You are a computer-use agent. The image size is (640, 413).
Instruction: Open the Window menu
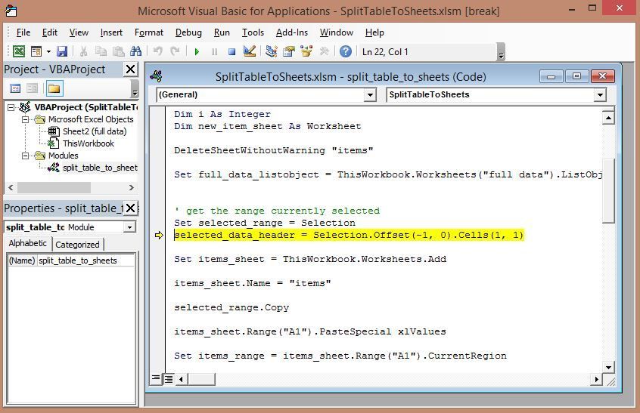pos(337,32)
